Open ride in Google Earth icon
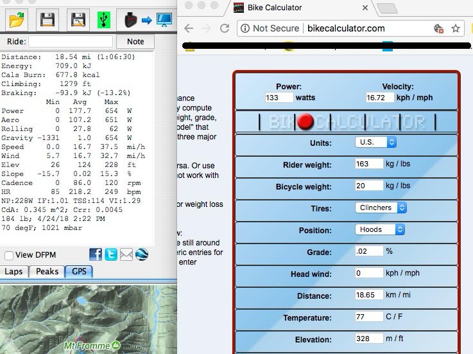 (142, 254)
